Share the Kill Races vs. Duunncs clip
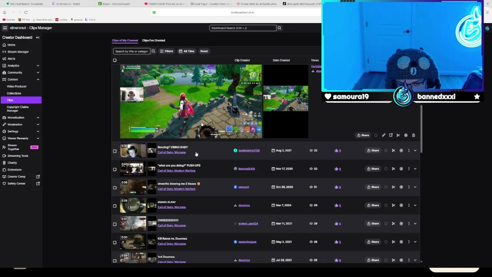Screen dimensions: 492x277 click(373, 242)
